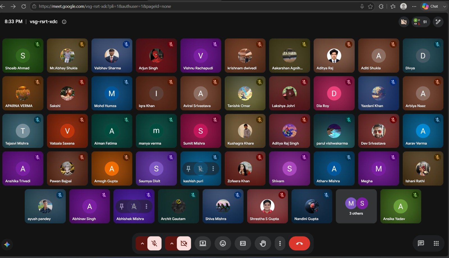
Task: Select Shrestha S Gupta's tile
Action: click(267, 206)
